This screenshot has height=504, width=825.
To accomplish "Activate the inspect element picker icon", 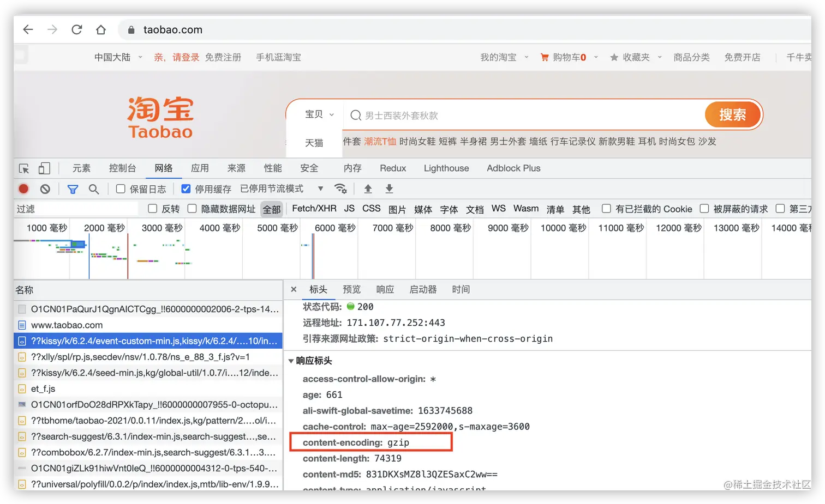I will click(24, 168).
